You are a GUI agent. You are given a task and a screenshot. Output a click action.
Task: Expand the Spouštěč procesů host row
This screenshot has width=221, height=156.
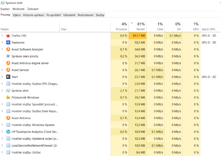point(2,104)
